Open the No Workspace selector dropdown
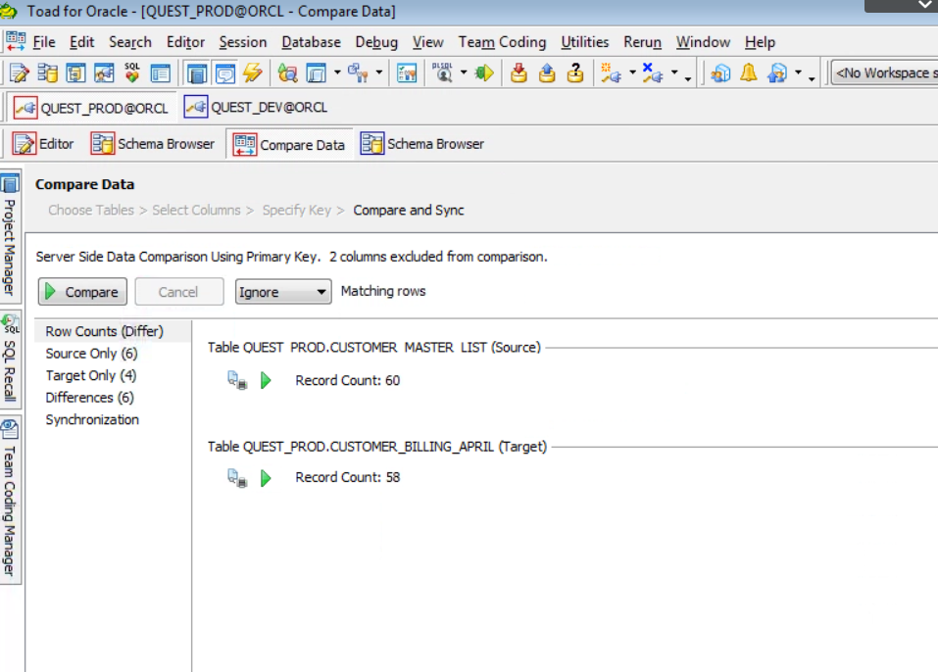The image size is (938, 672). pyautogui.click(x=885, y=72)
